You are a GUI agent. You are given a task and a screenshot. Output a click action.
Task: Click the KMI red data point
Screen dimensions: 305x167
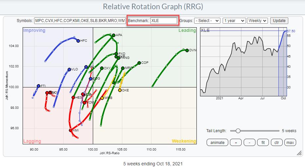point(71,131)
